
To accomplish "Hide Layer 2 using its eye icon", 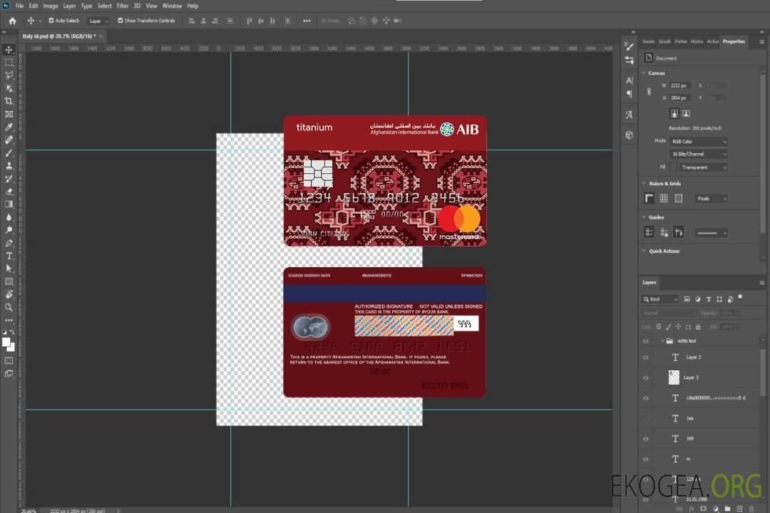I will [x=646, y=357].
